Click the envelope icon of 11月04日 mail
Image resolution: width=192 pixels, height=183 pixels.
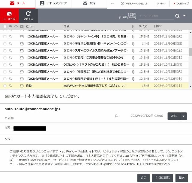click(x=22, y=51)
